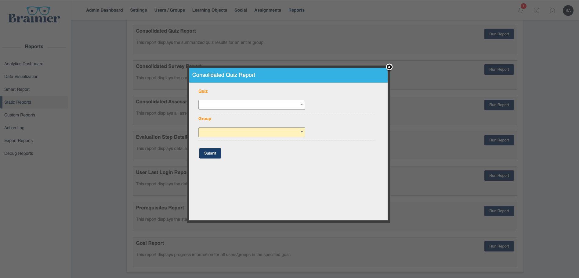The image size is (579, 278).
Task: Run Report for Prerequisites Report
Action: [499, 211]
